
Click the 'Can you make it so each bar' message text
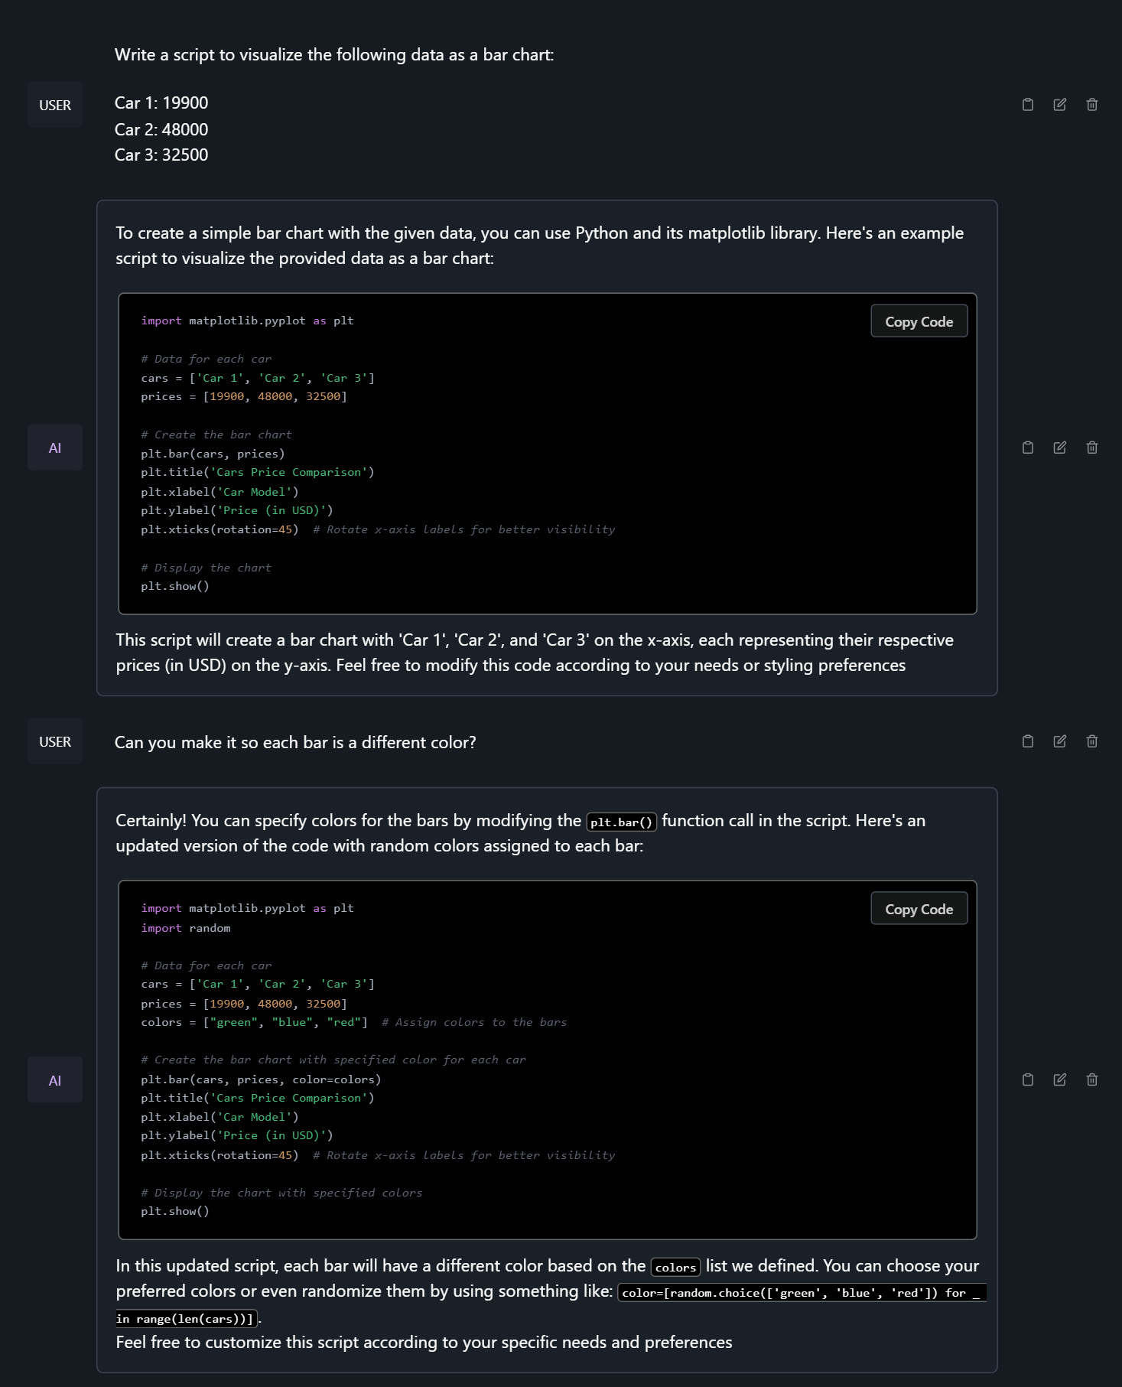[x=295, y=742]
